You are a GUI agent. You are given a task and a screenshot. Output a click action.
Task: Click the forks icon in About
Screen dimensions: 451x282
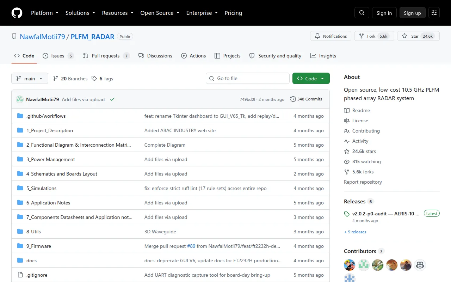point(347,172)
